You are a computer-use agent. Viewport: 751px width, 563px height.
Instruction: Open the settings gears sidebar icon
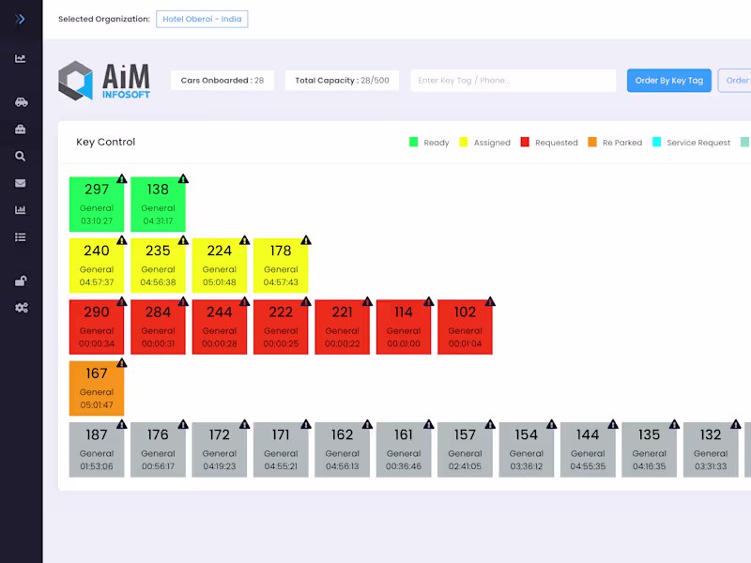tap(21, 308)
